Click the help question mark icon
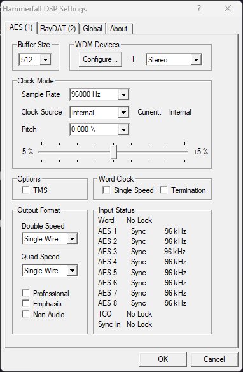This screenshot has width=243, height=372. click(x=199, y=8)
